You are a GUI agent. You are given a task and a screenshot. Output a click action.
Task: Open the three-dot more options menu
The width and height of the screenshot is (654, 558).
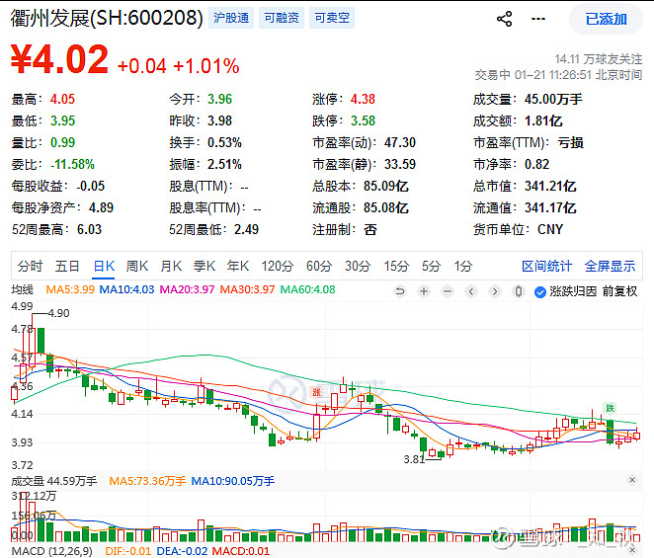coord(538,19)
